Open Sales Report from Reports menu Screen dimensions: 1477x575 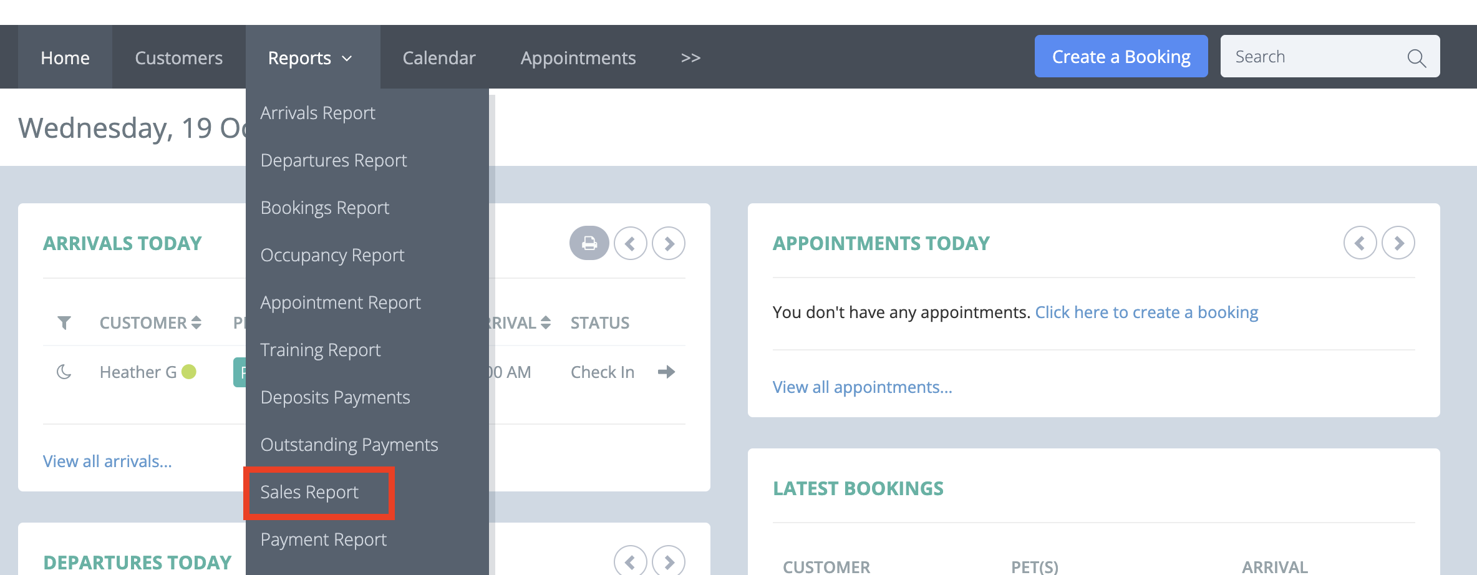click(309, 492)
